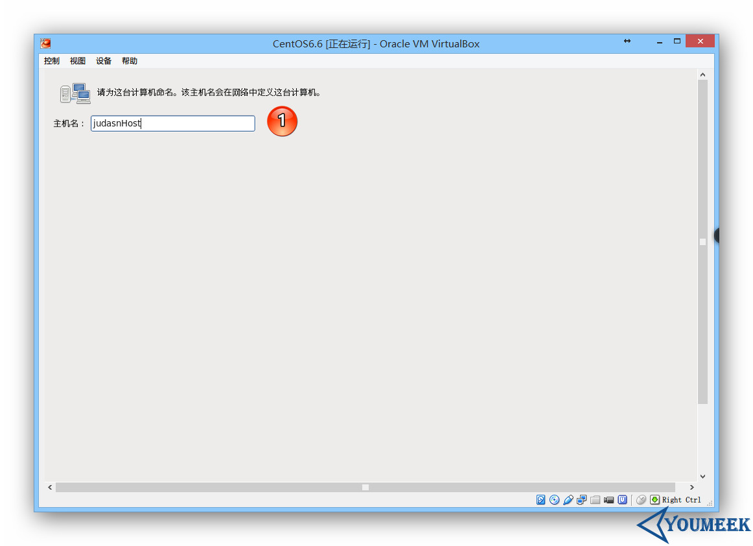Open the 帮助 menu
753x546 pixels.
pos(129,60)
